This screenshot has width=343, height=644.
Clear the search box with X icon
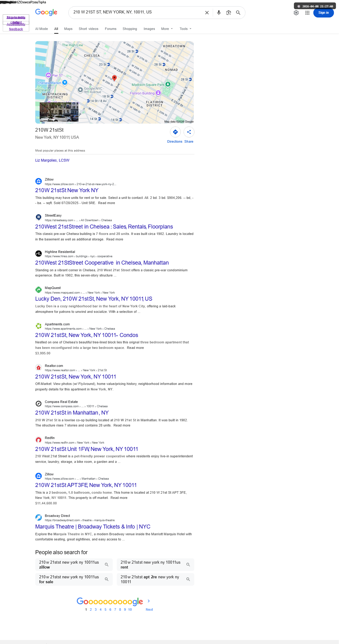[207, 13]
